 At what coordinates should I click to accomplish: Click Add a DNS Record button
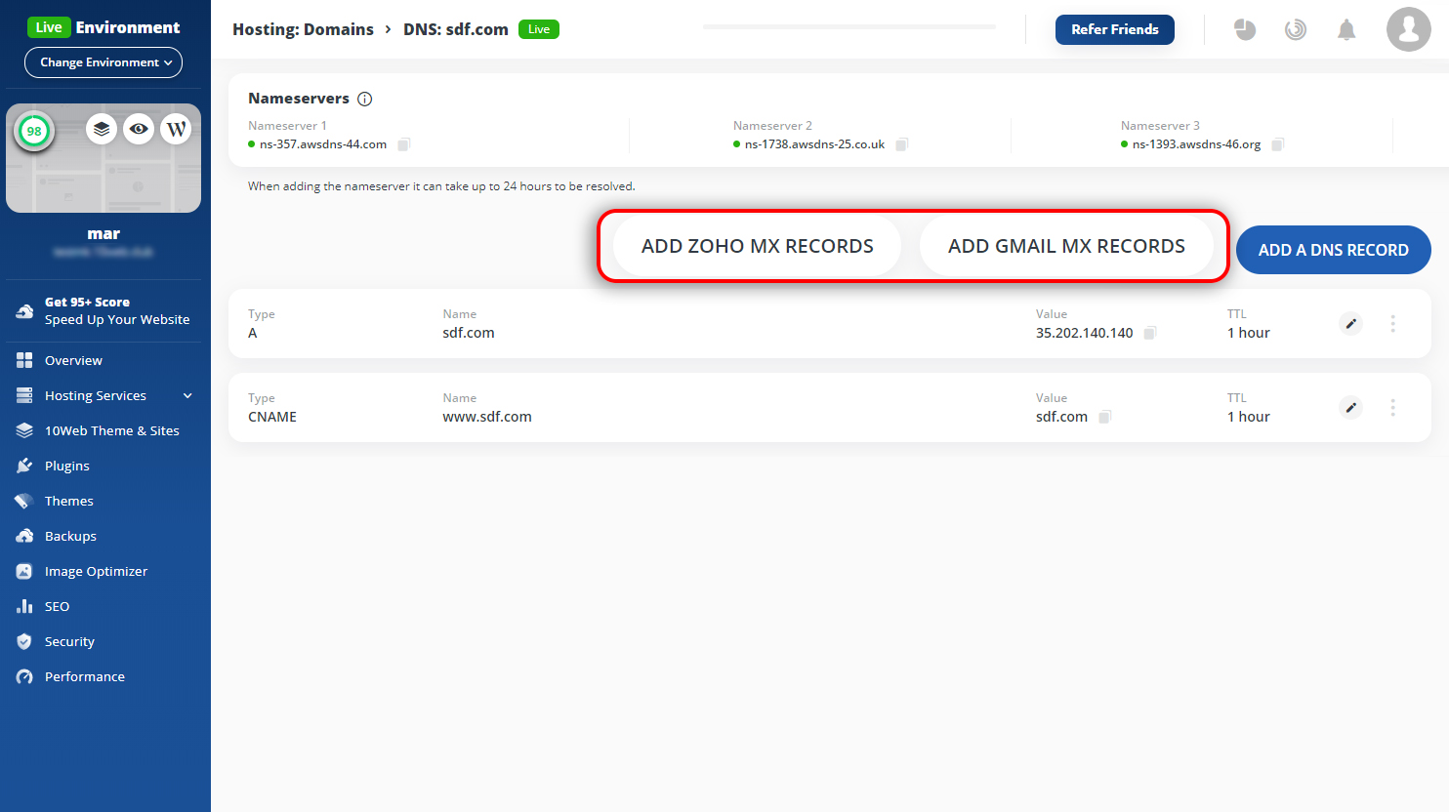[x=1334, y=250]
